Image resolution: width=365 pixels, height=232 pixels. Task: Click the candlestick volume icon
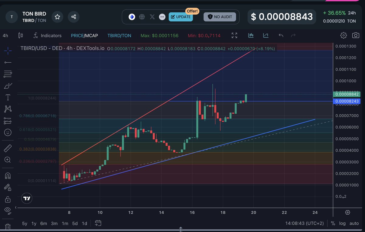(251, 36)
